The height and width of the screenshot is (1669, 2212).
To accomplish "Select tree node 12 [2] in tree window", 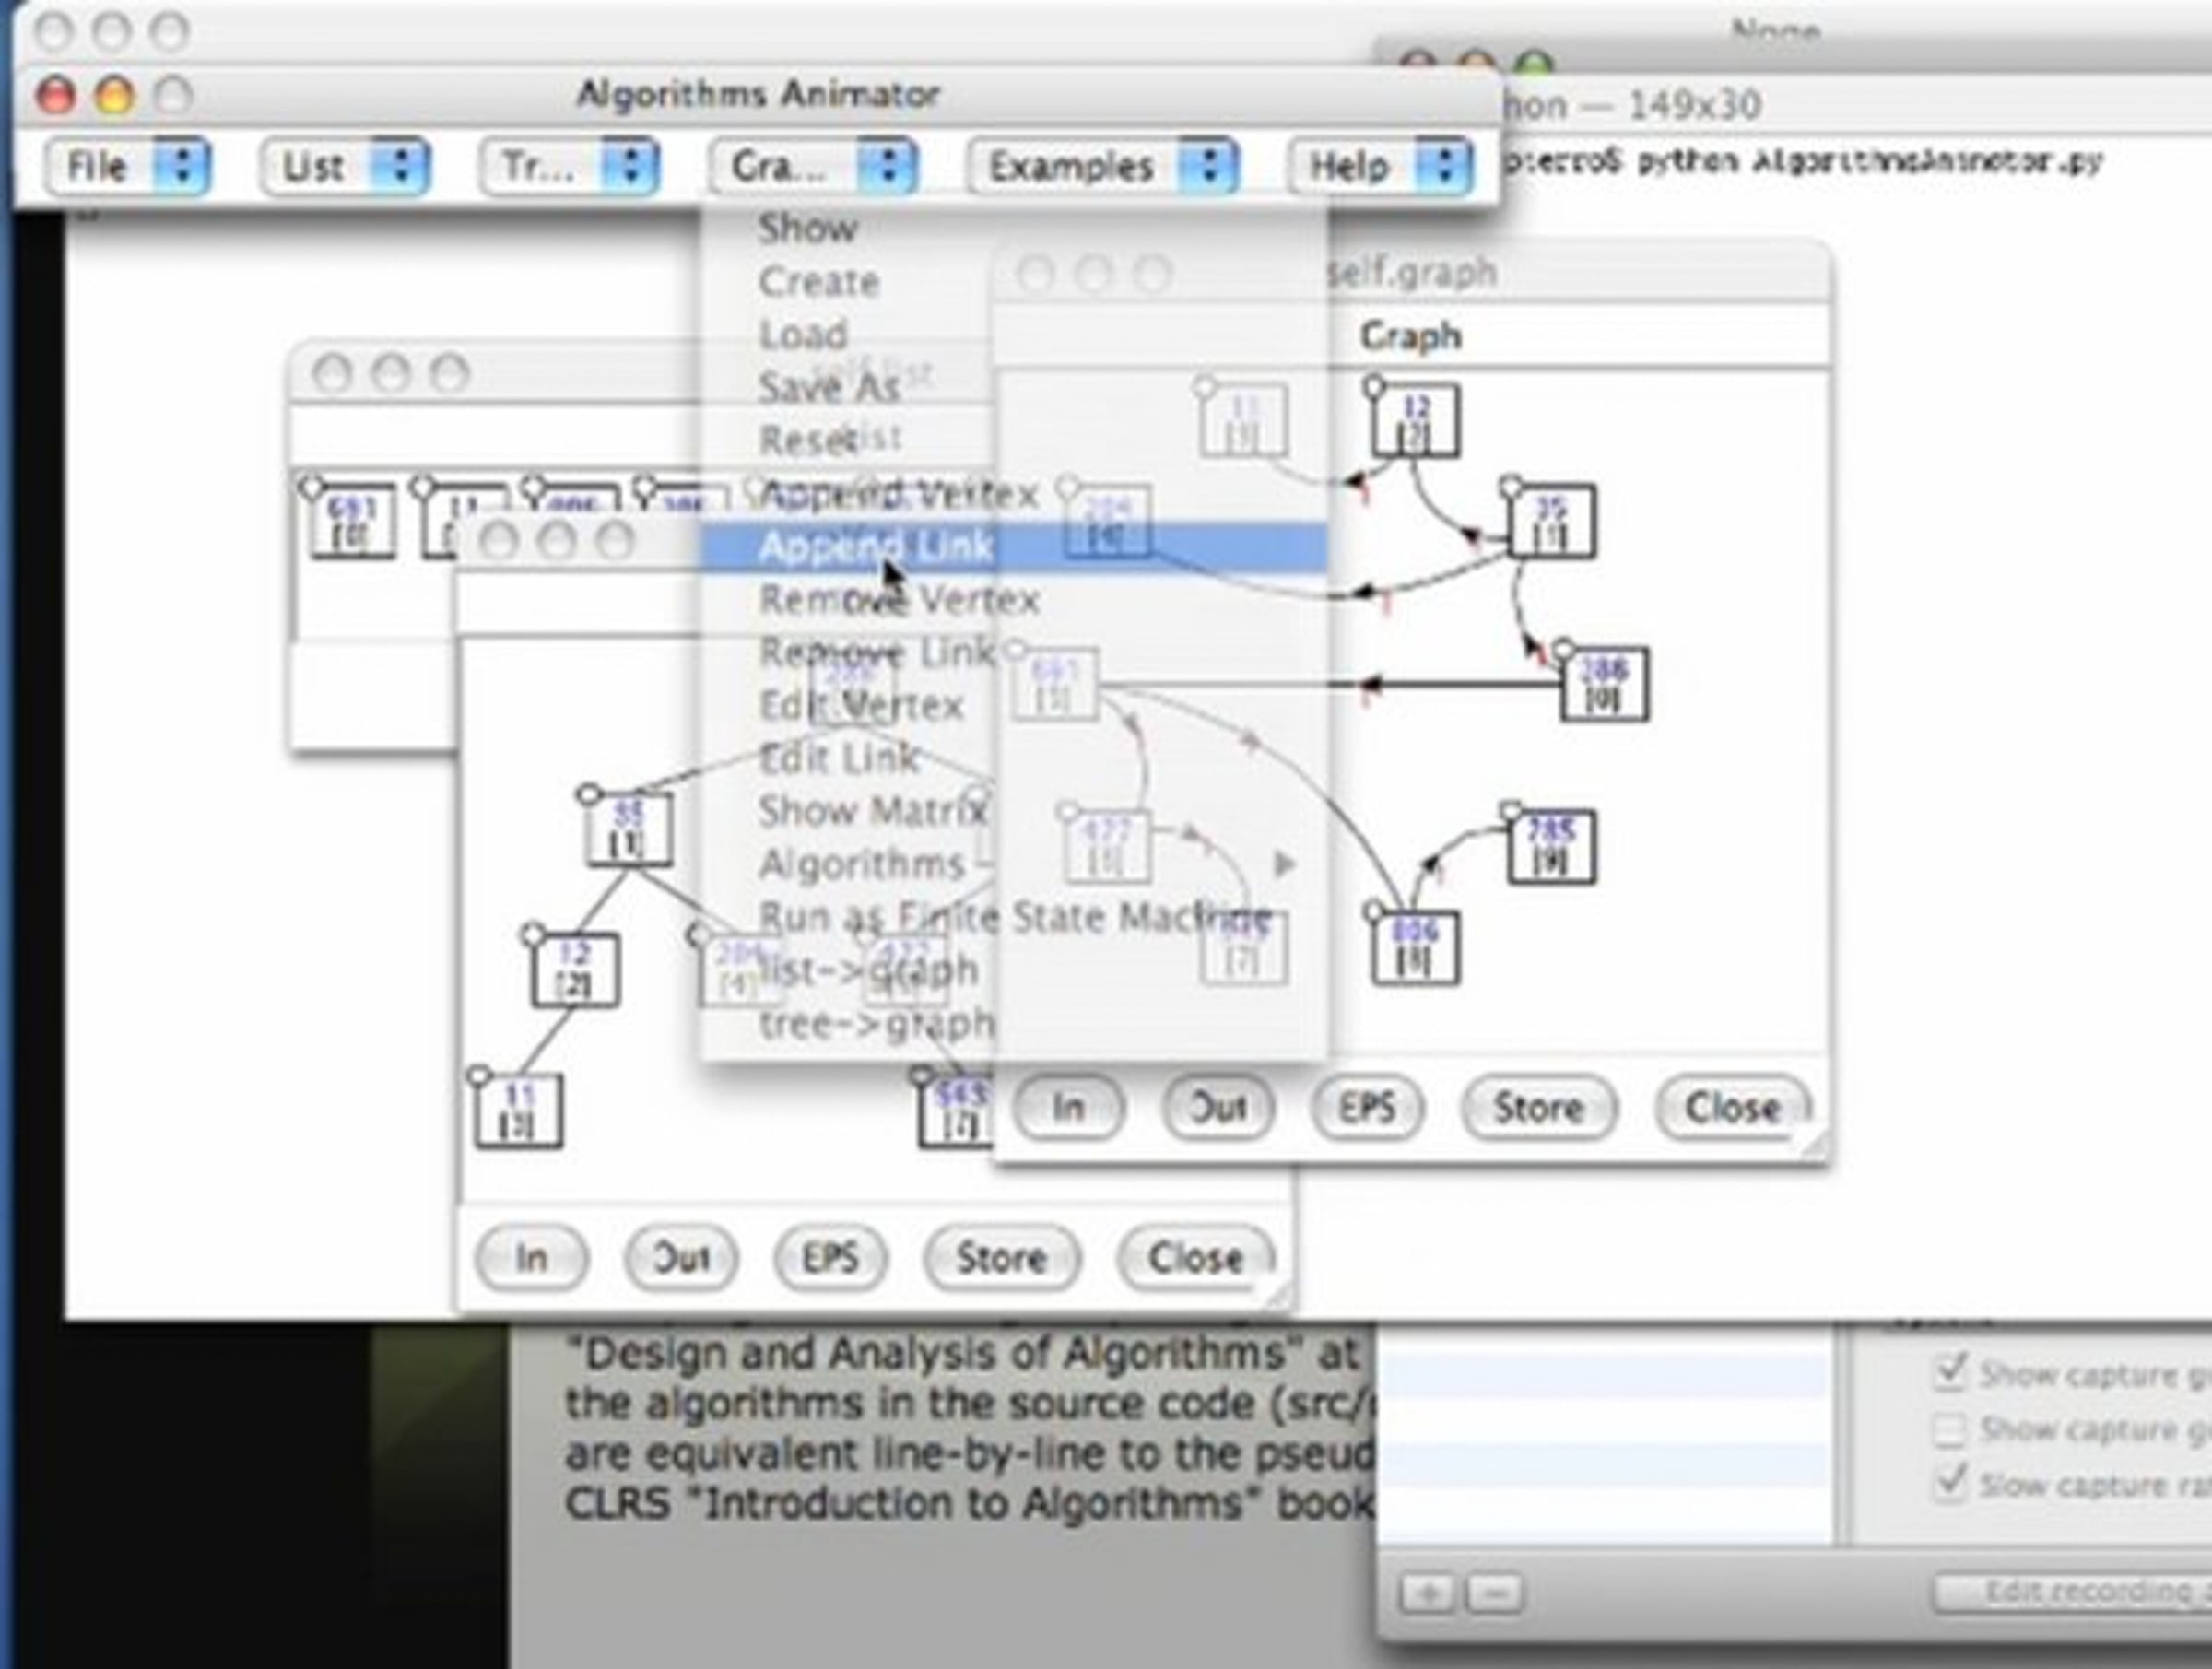I will click(575, 970).
